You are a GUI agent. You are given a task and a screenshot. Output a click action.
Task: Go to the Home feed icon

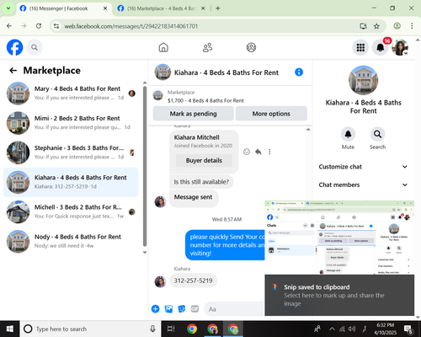pyautogui.click(x=163, y=47)
